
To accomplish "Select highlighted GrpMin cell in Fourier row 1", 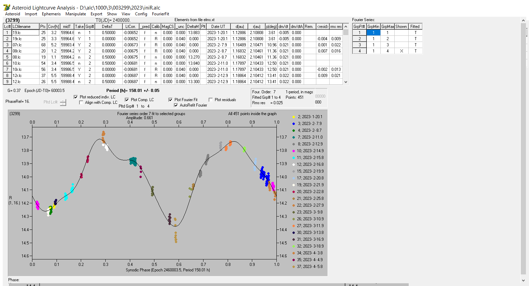I will pos(373,33).
